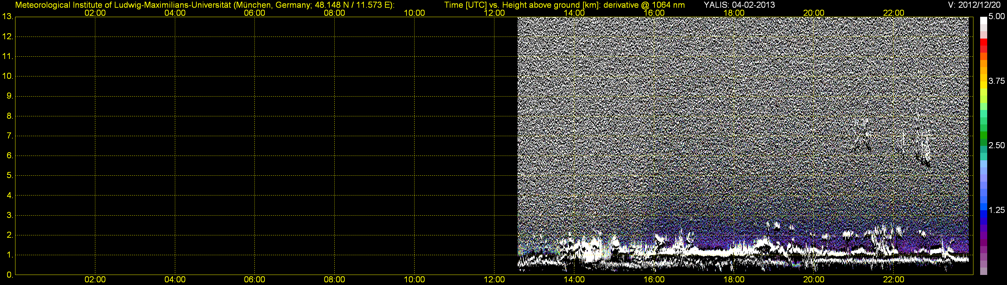Screen dimensions: 1007x285
Task: Click 14:00 on the top time axis
Action: 574,13
